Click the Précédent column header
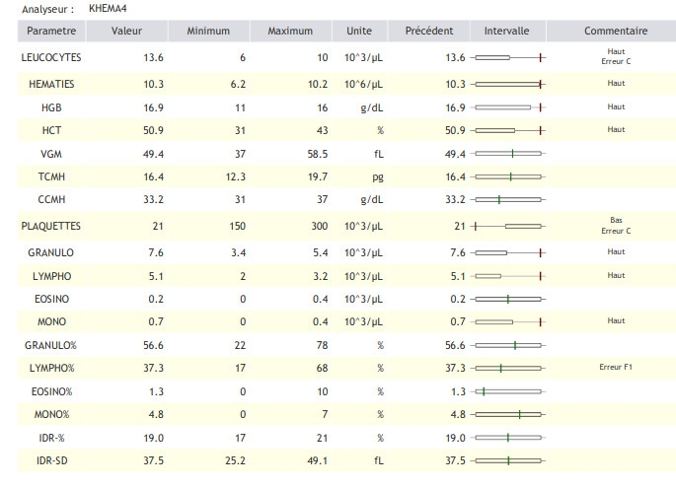676x487 pixels. pos(429,32)
